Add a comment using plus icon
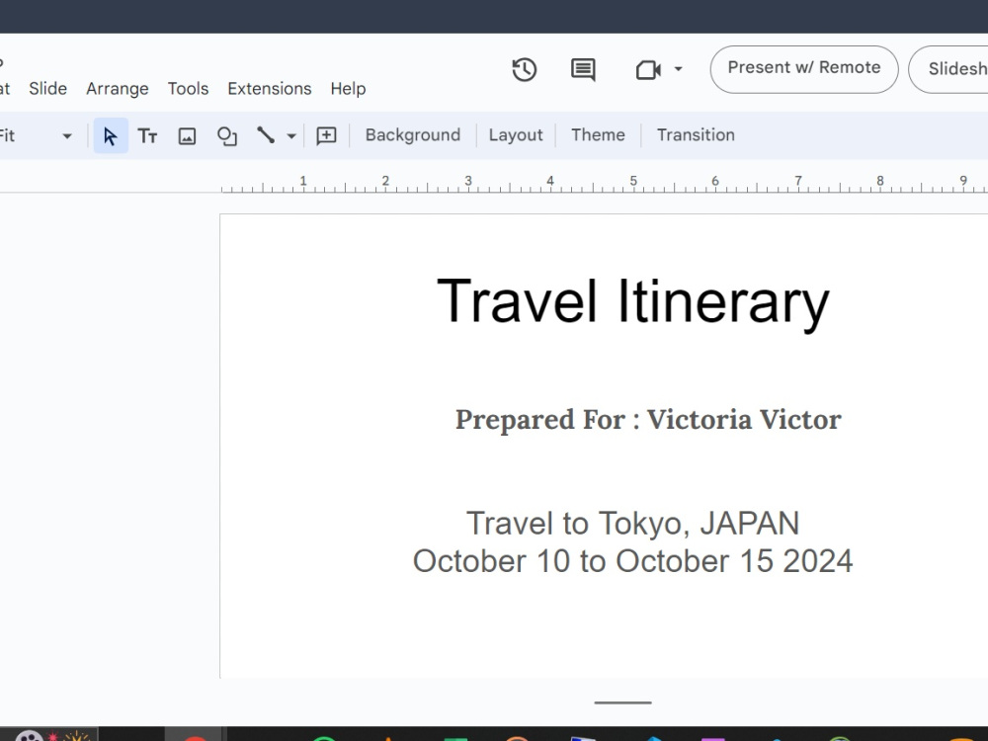This screenshot has height=741, width=988. [x=326, y=135]
